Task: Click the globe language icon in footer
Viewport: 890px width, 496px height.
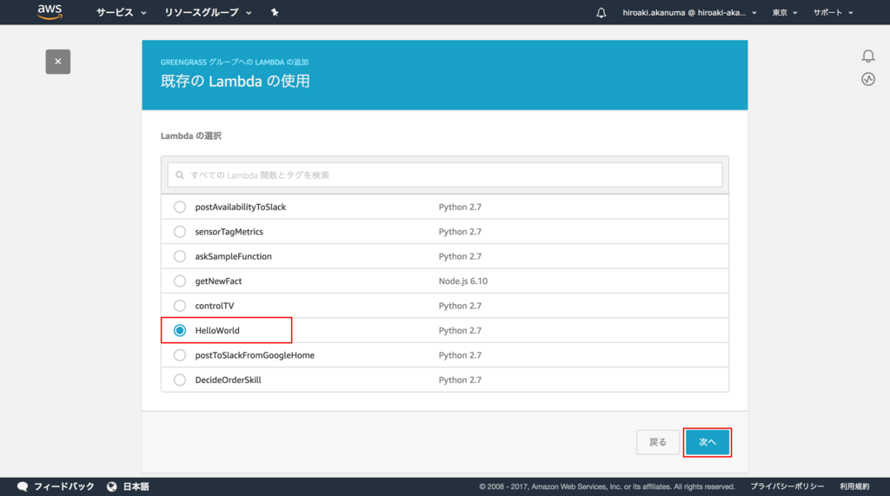Action: [112, 486]
